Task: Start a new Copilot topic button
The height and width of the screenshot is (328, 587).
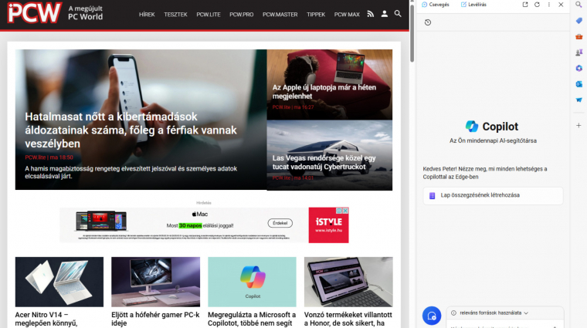Action: click(x=432, y=316)
